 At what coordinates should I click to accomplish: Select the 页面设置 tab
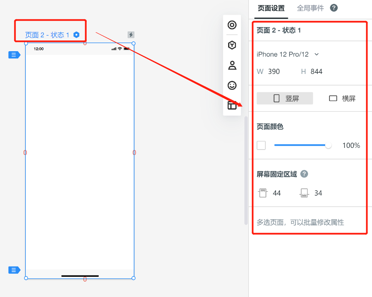[x=271, y=8]
